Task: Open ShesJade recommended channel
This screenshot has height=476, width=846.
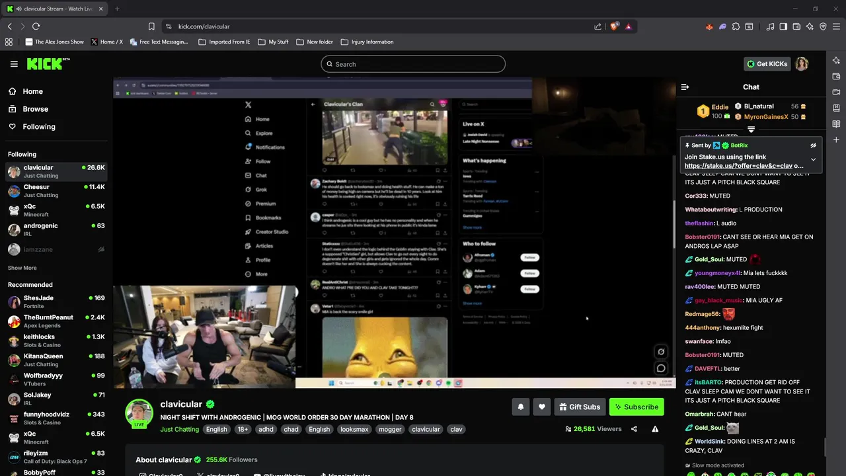Action: click(56, 302)
